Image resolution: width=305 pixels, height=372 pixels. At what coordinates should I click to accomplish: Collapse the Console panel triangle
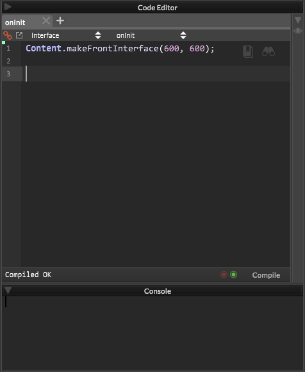(8, 290)
